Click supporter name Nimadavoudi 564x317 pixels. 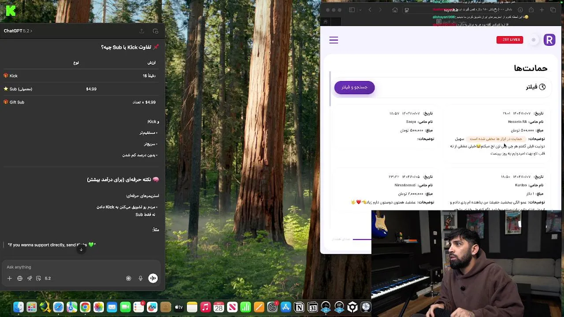[405, 185]
